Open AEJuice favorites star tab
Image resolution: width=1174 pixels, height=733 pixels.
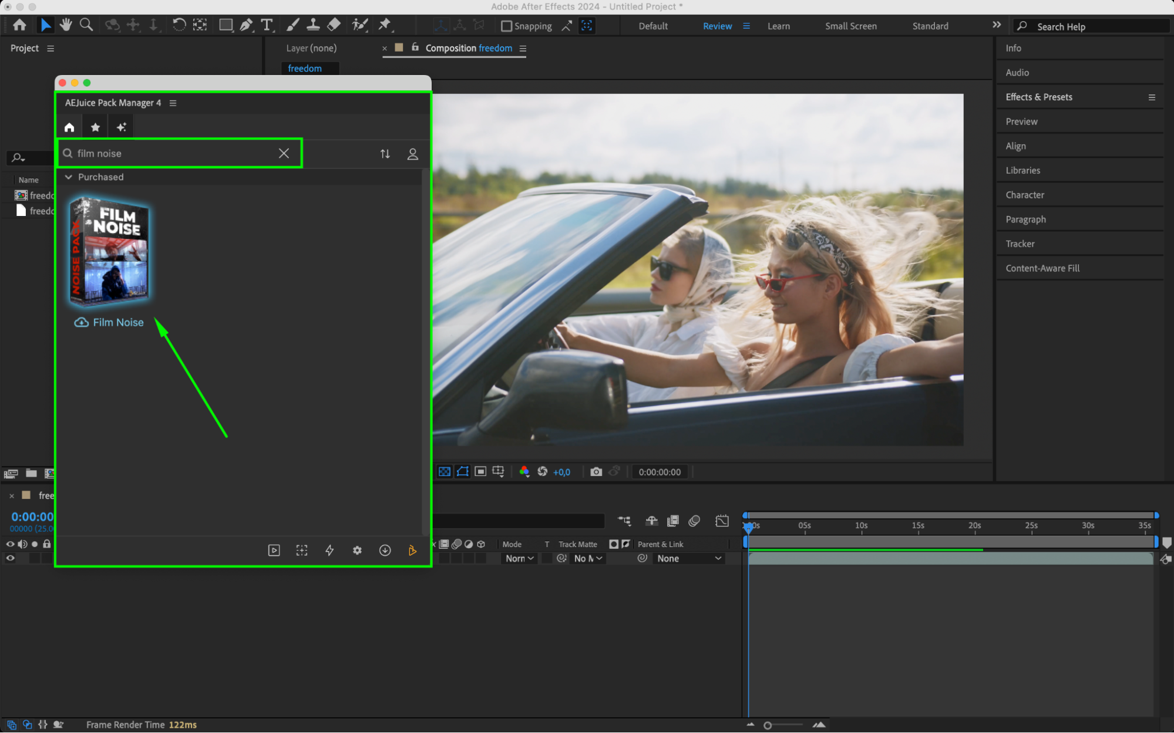point(95,127)
